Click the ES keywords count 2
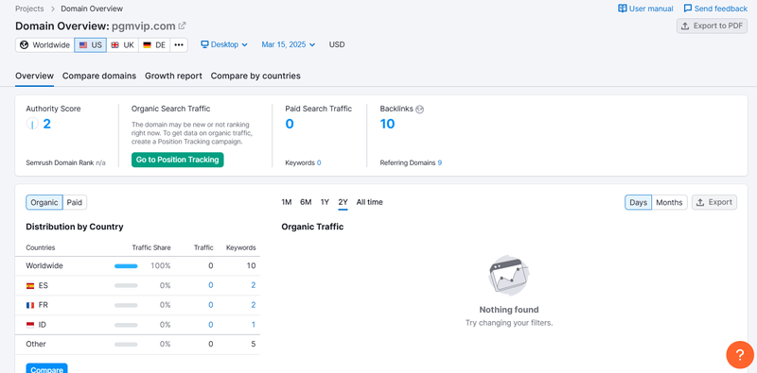This screenshot has width=757, height=373. (254, 285)
